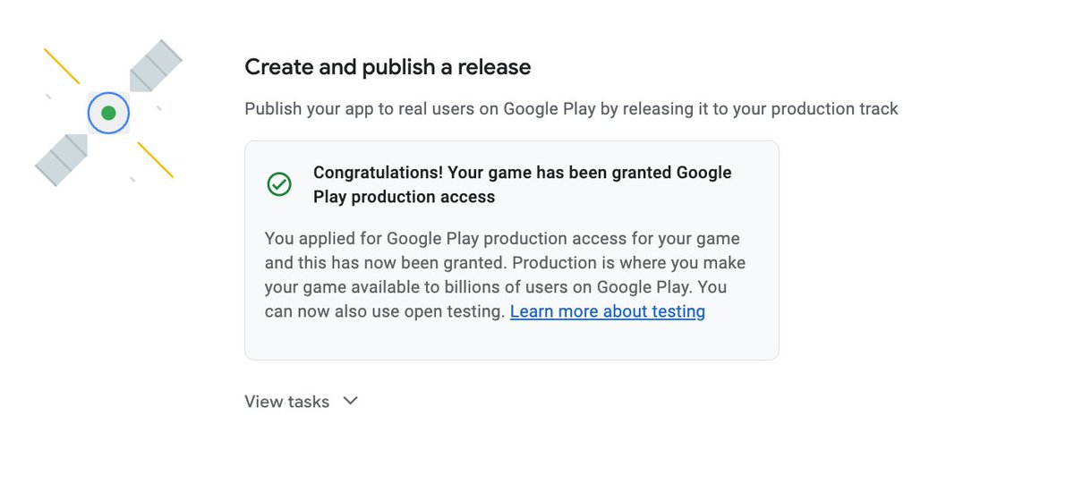This screenshot has width=1074, height=484.
Task: Expand the View tasks chevron arrow
Action: (351, 401)
